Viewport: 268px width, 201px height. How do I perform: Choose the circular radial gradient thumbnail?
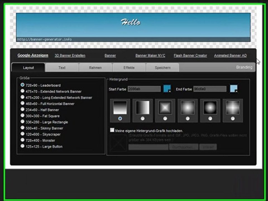(x=210, y=107)
